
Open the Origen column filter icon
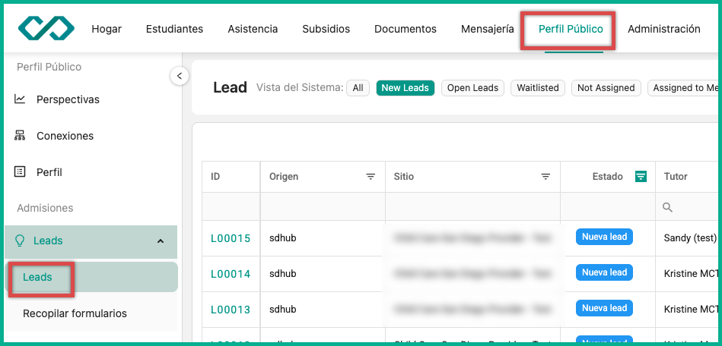371,177
